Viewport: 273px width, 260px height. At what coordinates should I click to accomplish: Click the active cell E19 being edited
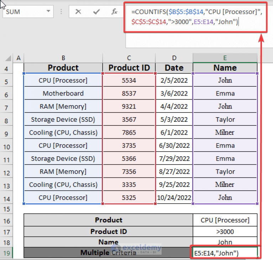pos(225,253)
